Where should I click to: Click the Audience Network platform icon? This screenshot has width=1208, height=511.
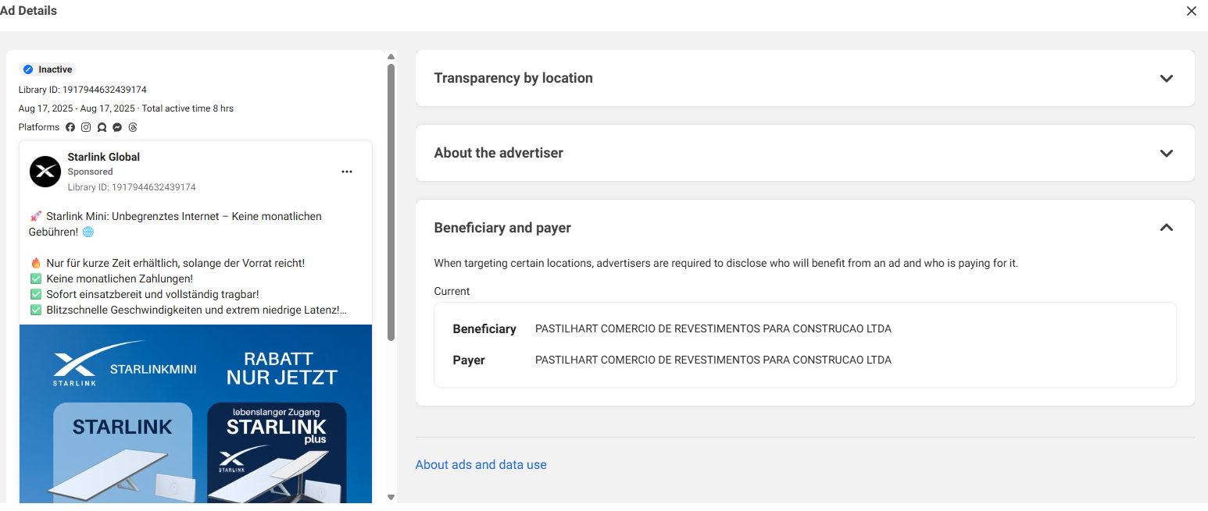click(102, 127)
